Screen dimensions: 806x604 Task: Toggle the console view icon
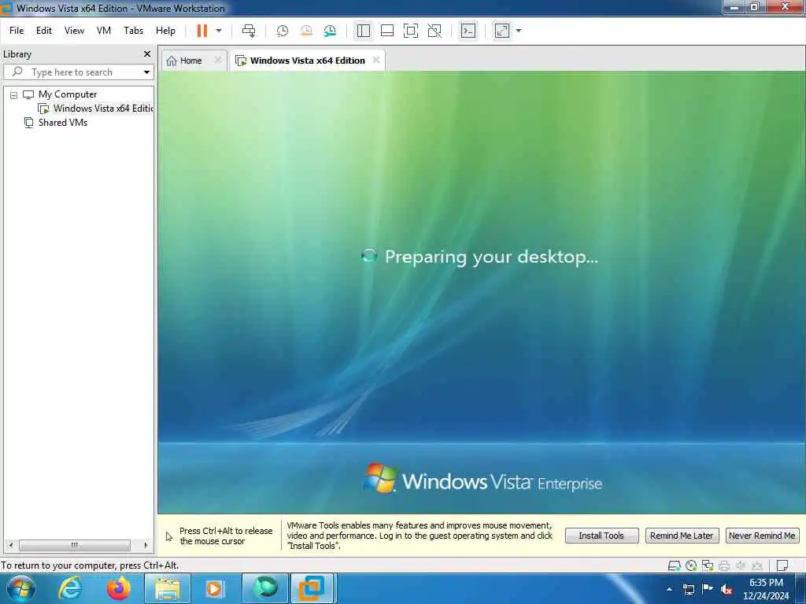[x=468, y=31]
